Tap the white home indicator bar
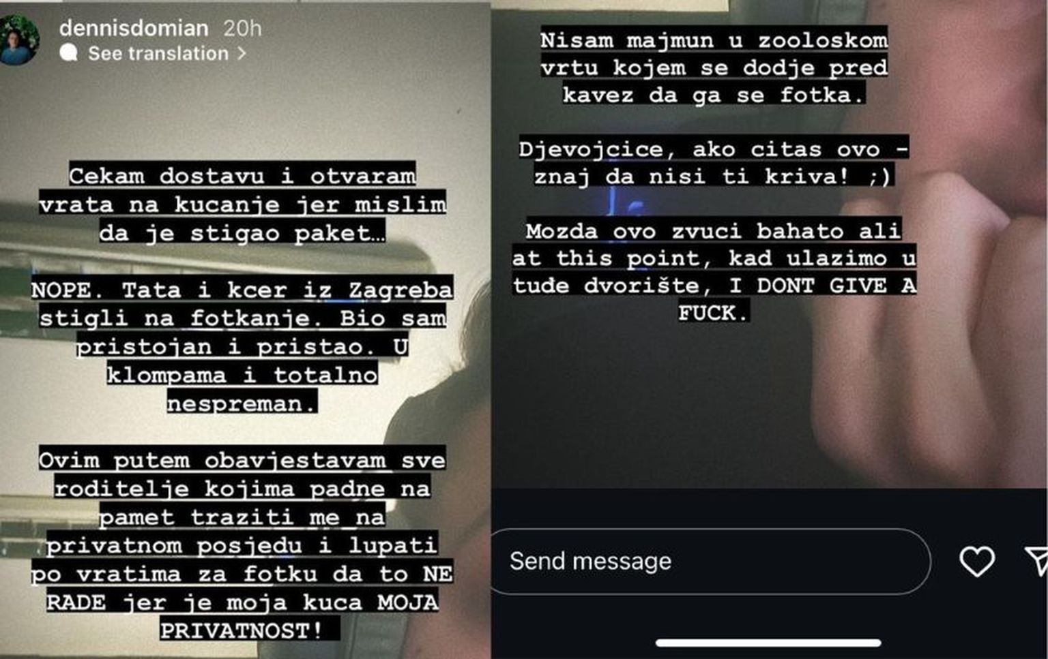Viewport: 1048px width, 659px height. tap(768, 643)
